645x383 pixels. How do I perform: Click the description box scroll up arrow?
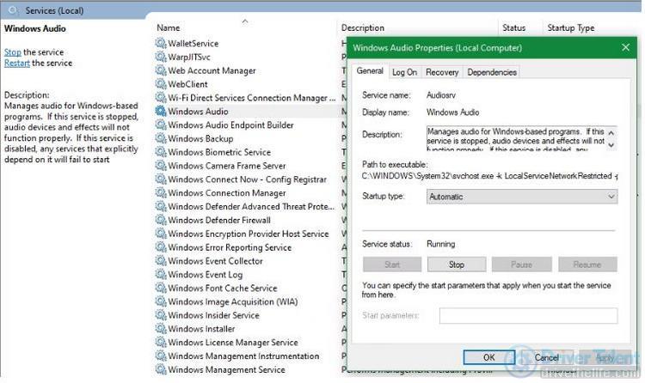point(611,133)
